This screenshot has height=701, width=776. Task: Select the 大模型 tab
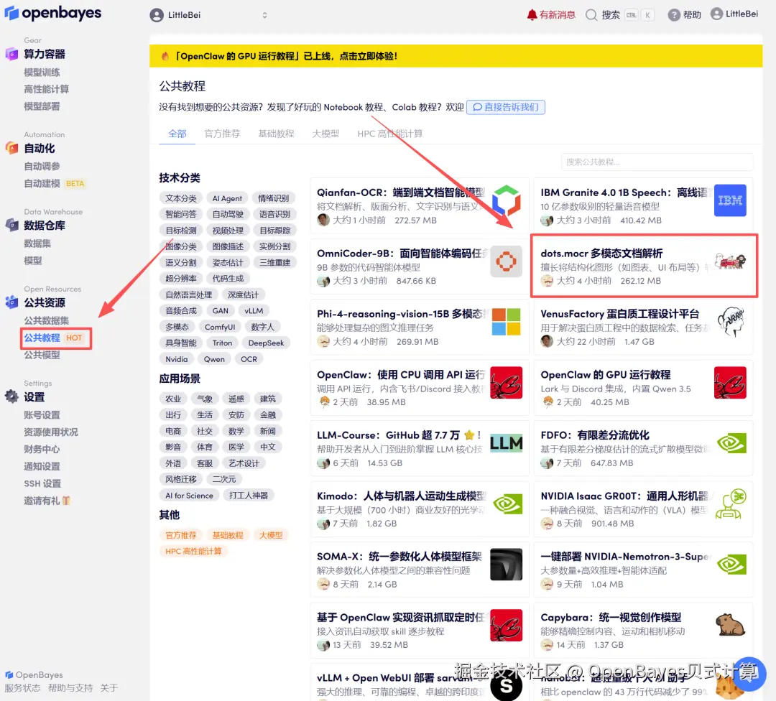(x=325, y=134)
